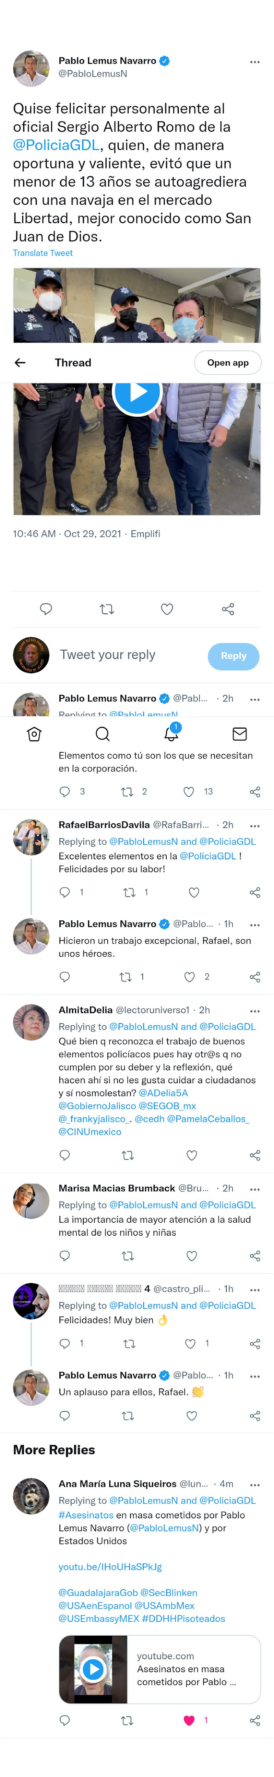Reply to the main tweet via bubble icon
Screen dimensions: 274x1777
46,609
